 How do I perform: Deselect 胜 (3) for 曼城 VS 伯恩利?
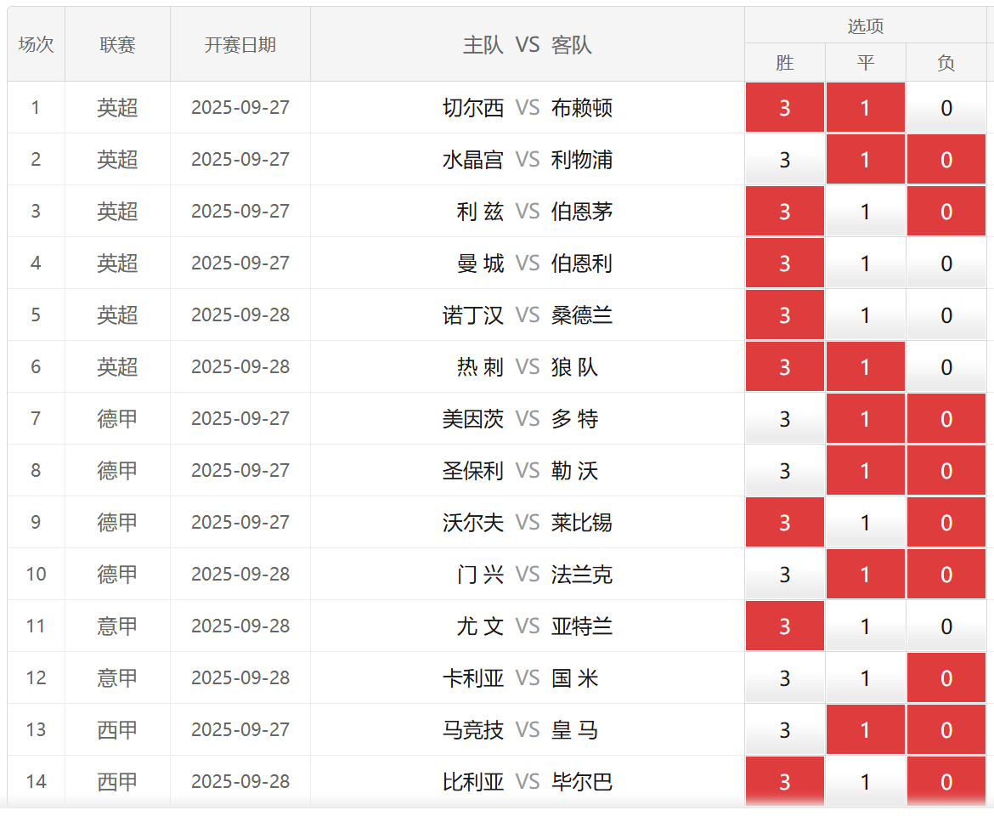click(784, 263)
